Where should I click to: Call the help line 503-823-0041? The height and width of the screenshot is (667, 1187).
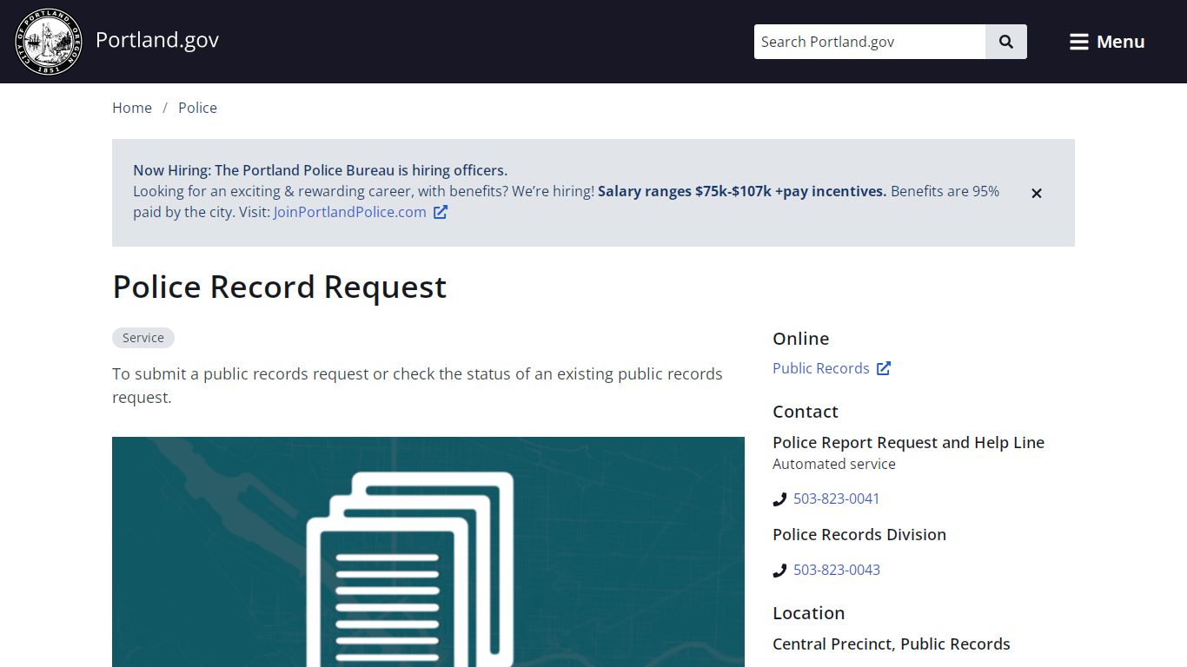click(836, 499)
